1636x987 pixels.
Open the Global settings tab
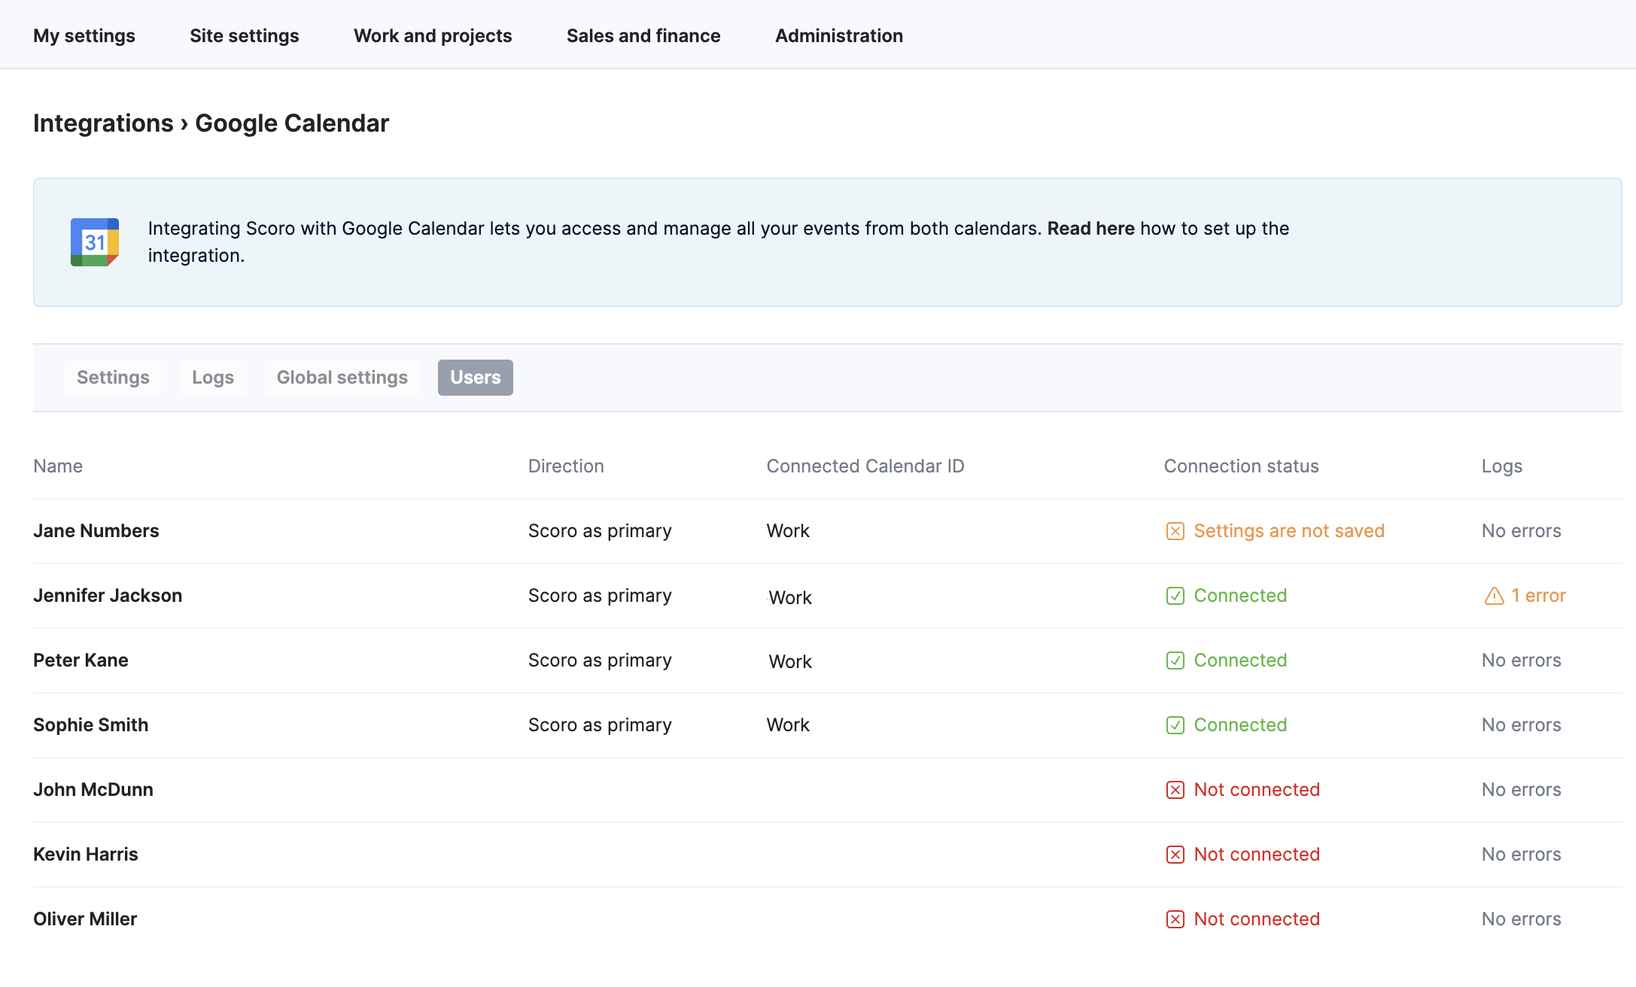[x=342, y=378]
